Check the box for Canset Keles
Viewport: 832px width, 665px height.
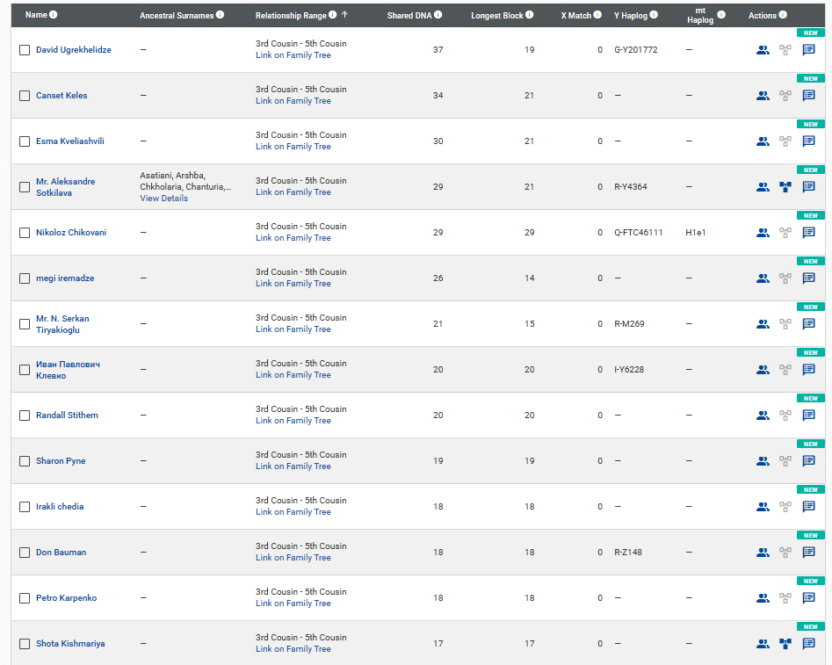(25, 96)
